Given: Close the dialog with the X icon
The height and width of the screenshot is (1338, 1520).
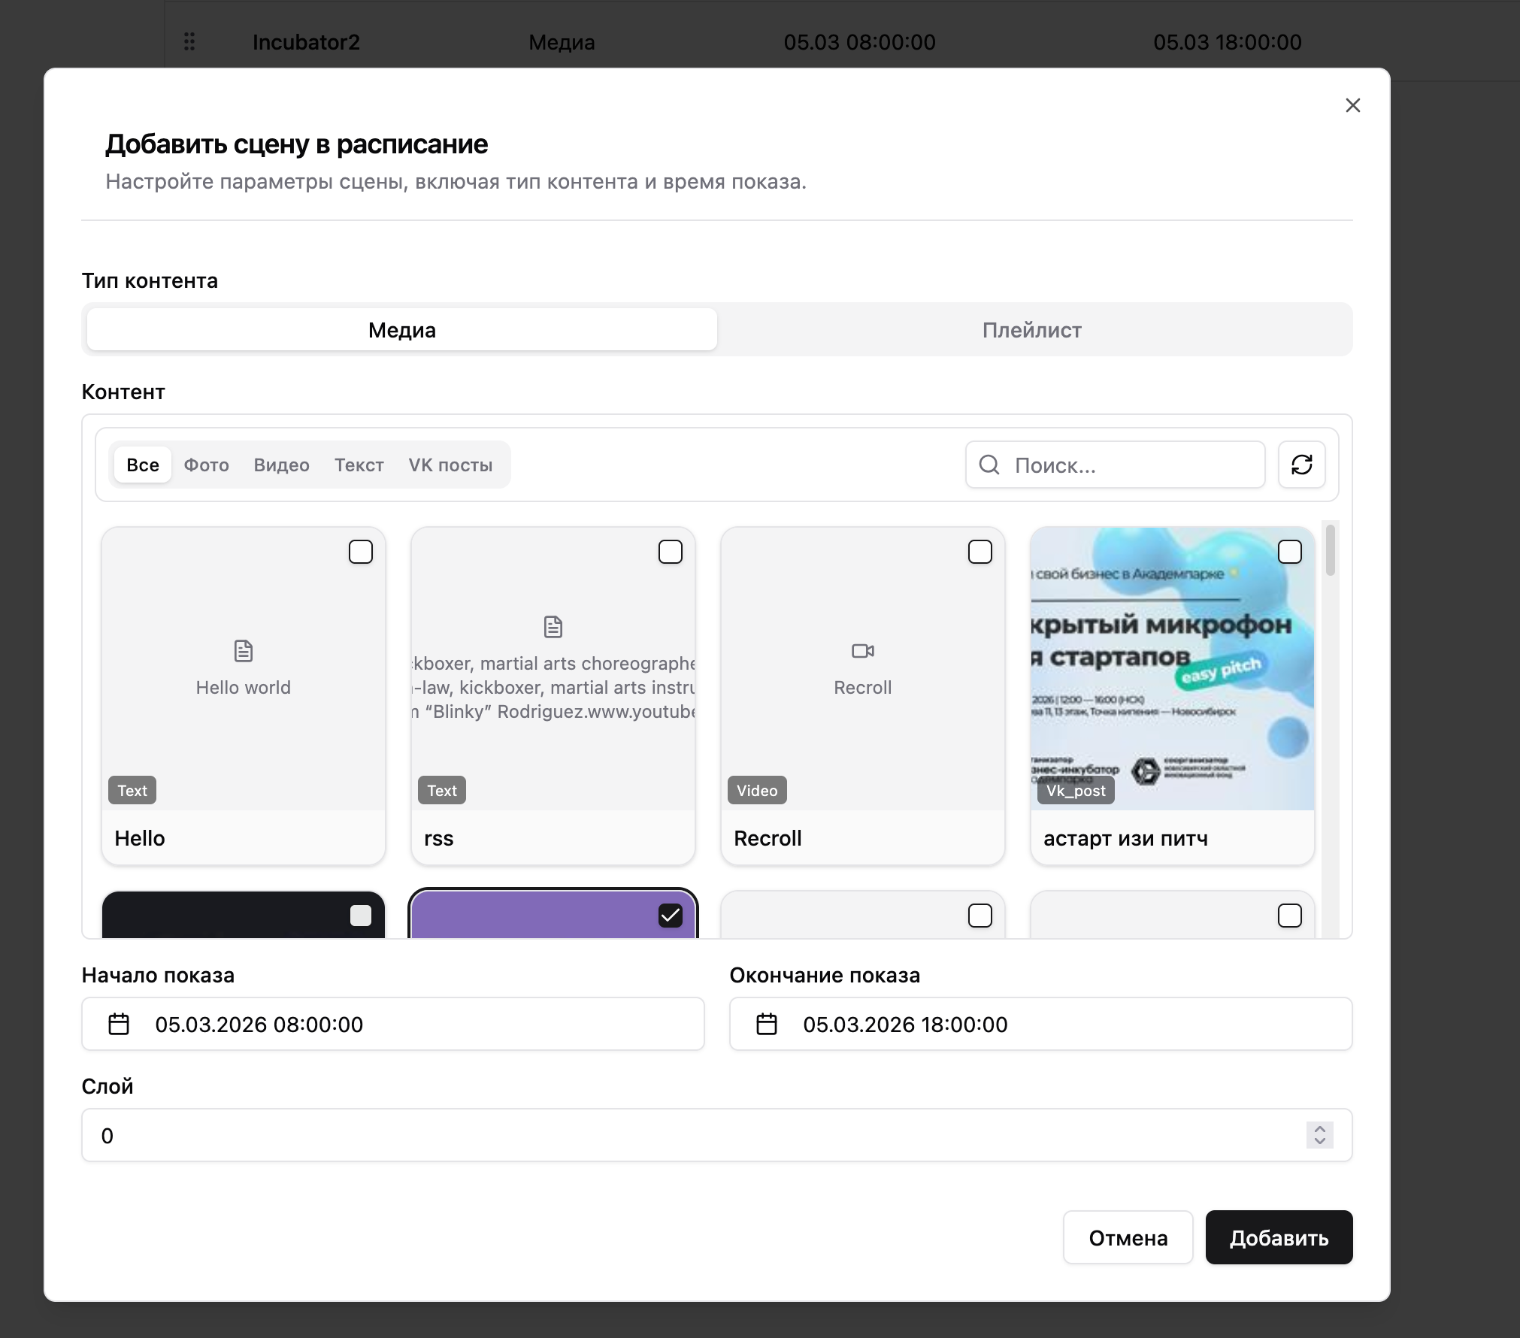Looking at the screenshot, I should pyautogui.click(x=1352, y=105).
